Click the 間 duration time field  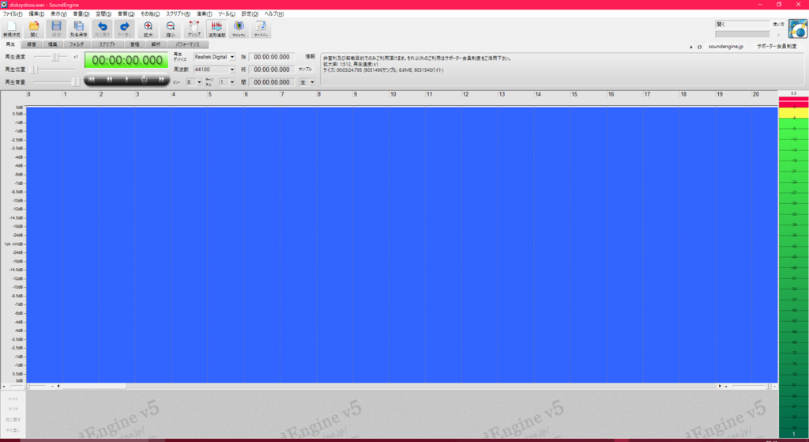[x=272, y=82]
